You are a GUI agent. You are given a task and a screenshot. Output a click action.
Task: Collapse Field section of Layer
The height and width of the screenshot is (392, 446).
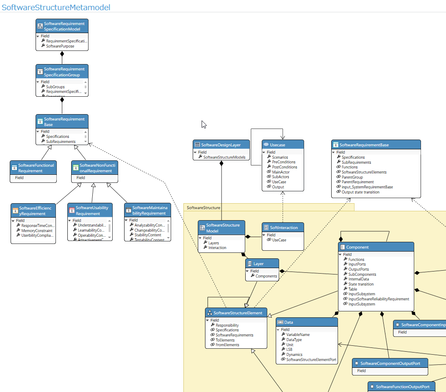tap(247, 271)
